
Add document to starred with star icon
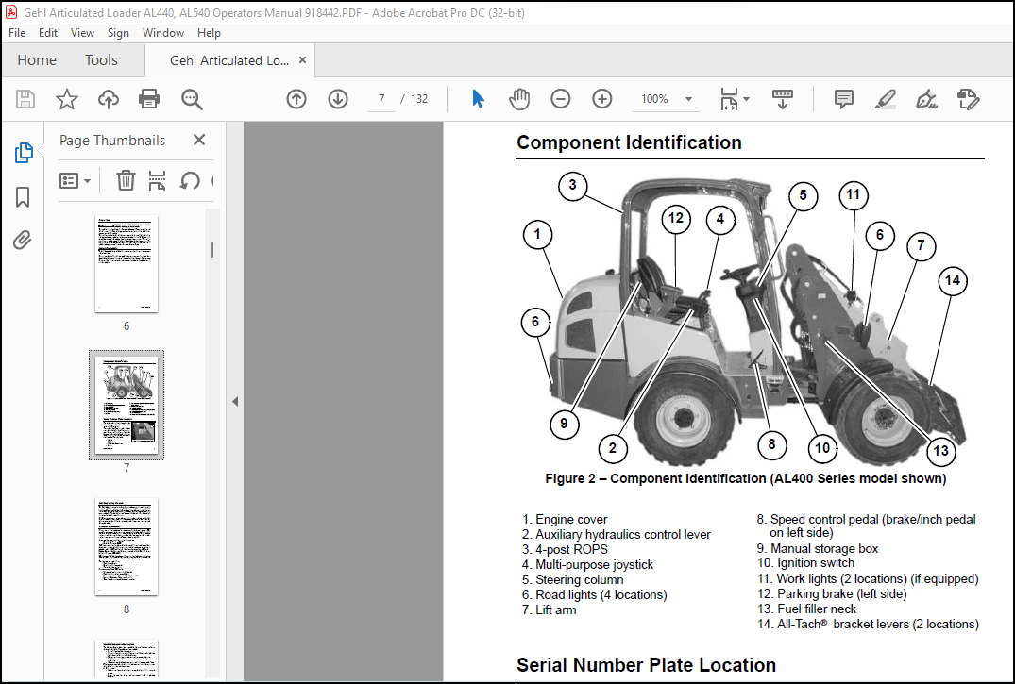point(67,99)
